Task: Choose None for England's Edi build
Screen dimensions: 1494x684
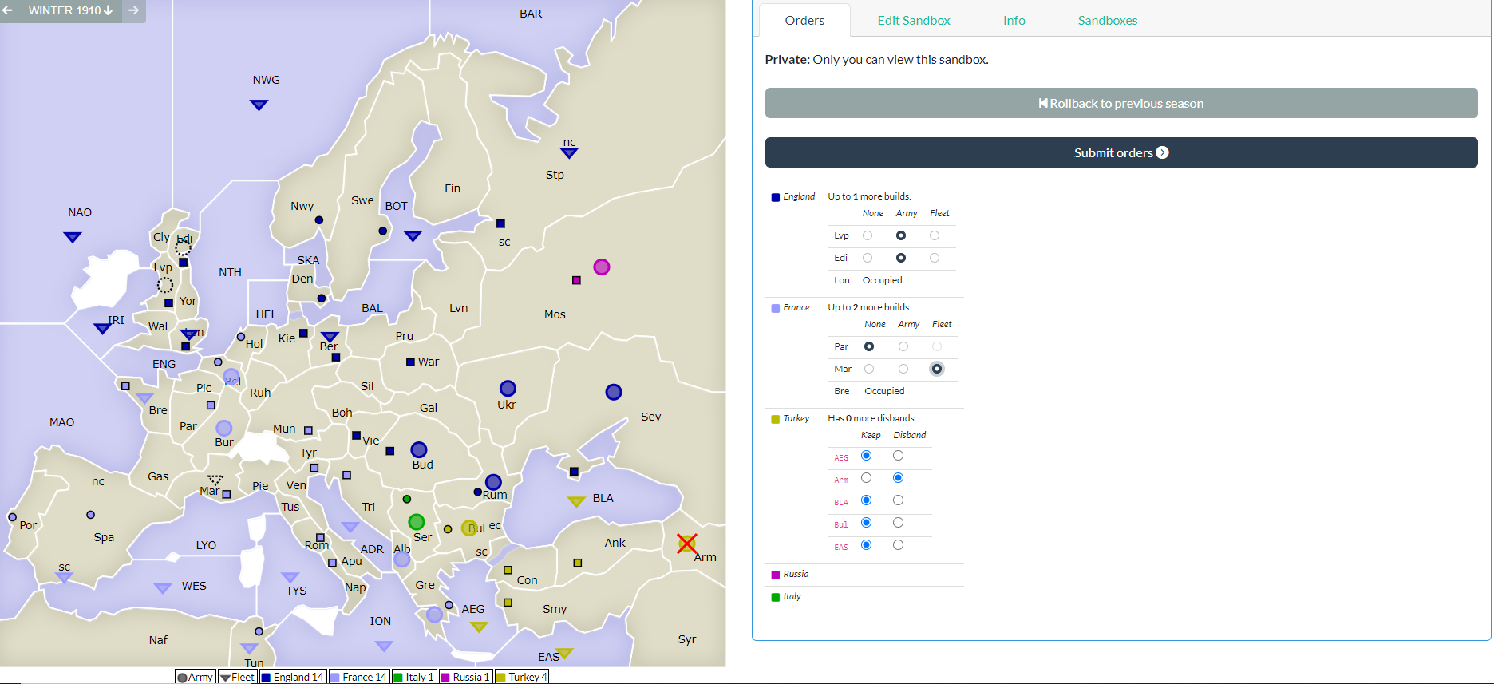Action: point(868,258)
